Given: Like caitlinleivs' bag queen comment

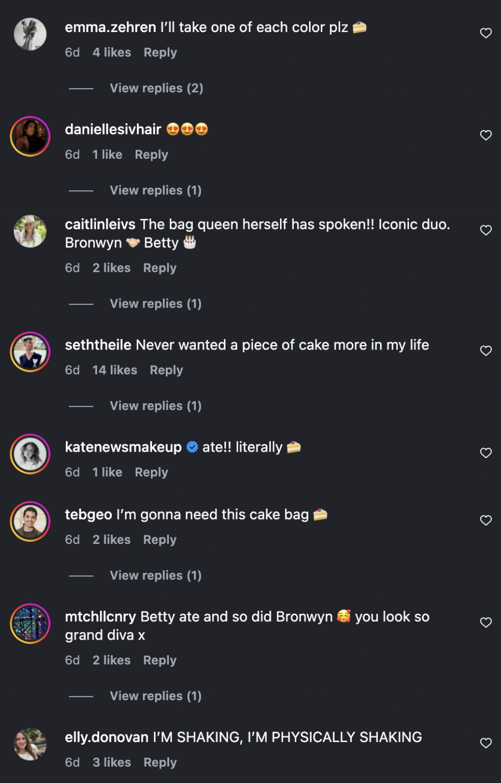Looking at the screenshot, I should tap(486, 230).
